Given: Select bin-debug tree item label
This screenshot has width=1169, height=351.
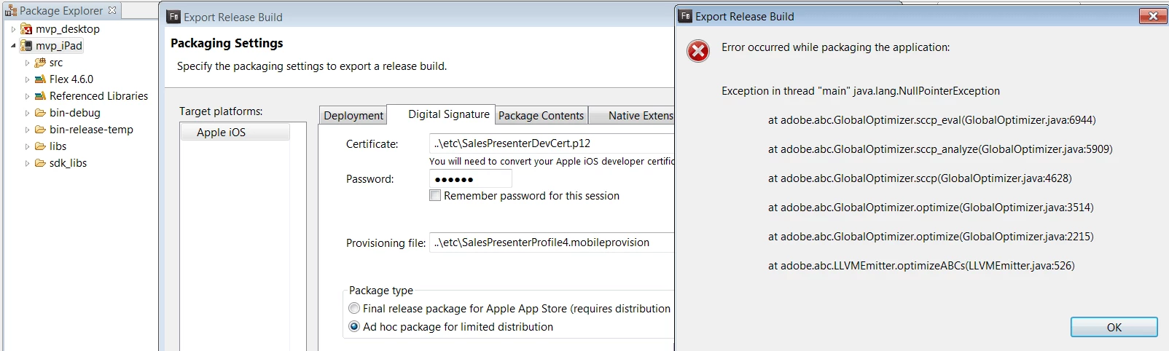Looking at the screenshot, I should (x=75, y=113).
